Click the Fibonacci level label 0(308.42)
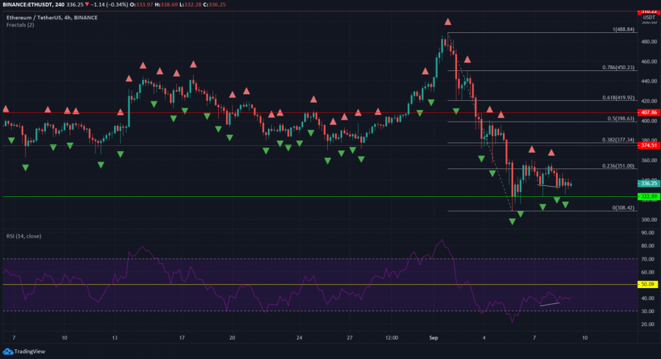Viewport: 661px width, 359px height. click(x=623, y=207)
